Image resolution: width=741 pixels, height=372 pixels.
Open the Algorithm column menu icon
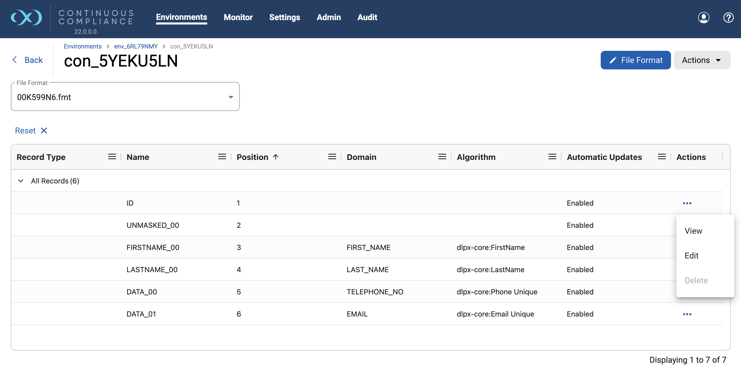[552, 157]
